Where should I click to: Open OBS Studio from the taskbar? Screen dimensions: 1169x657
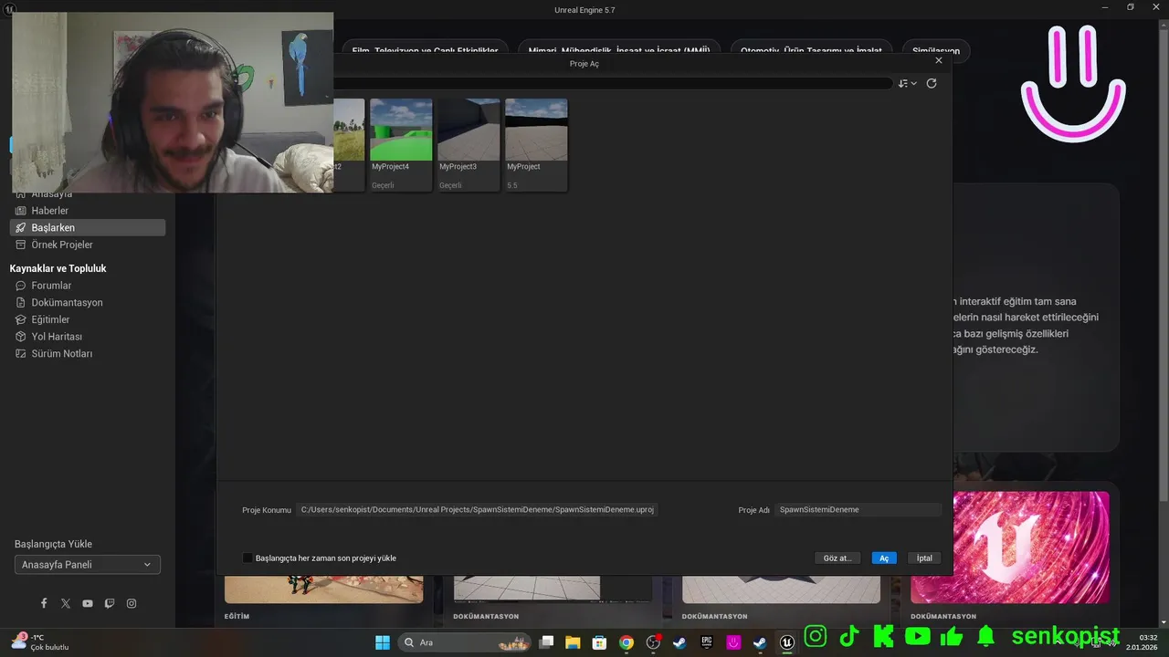click(653, 642)
